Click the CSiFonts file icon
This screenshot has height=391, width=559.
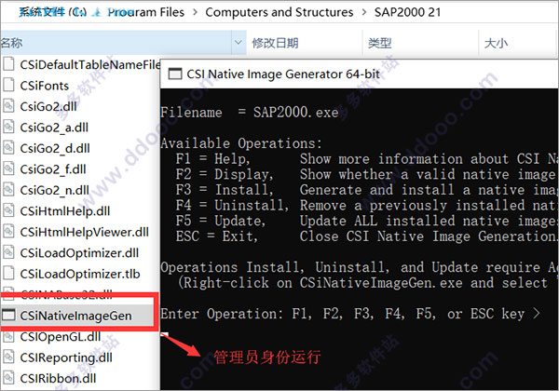click(x=8, y=86)
